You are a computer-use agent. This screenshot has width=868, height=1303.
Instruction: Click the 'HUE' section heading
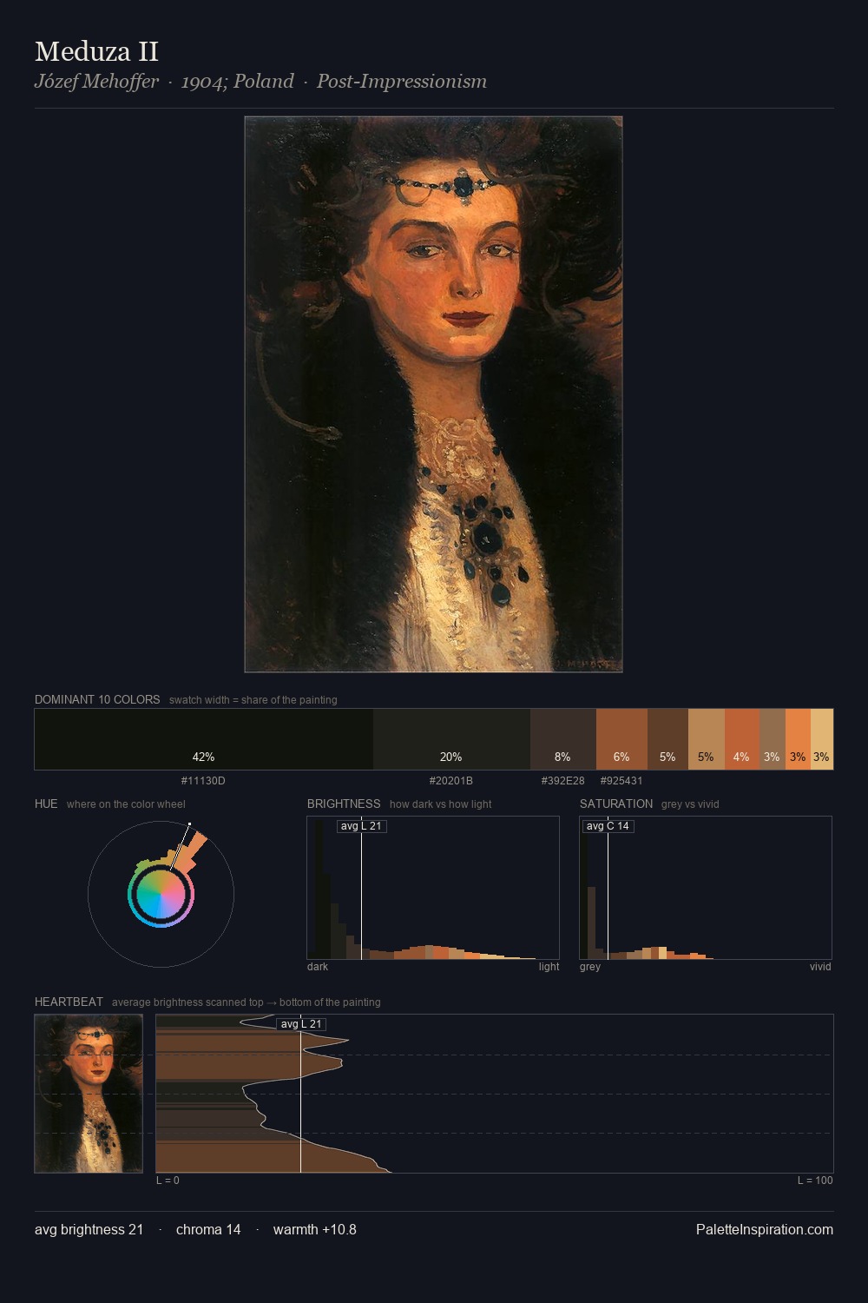click(x=46, y=804)
